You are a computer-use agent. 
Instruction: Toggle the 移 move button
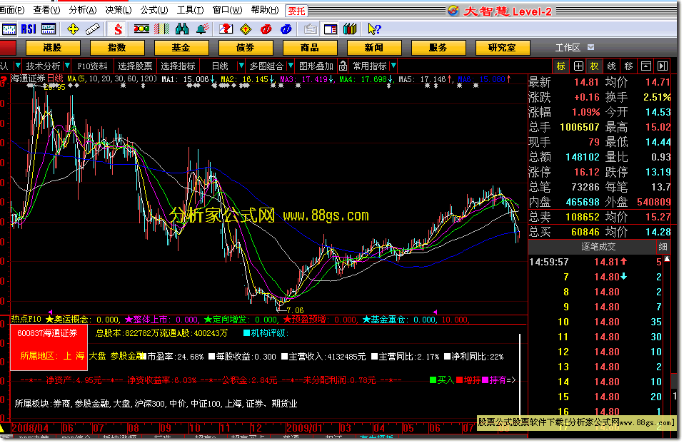(628, 66)
